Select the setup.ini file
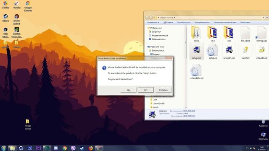This screenshot has height=151, width=269. (x=213, y=51)
